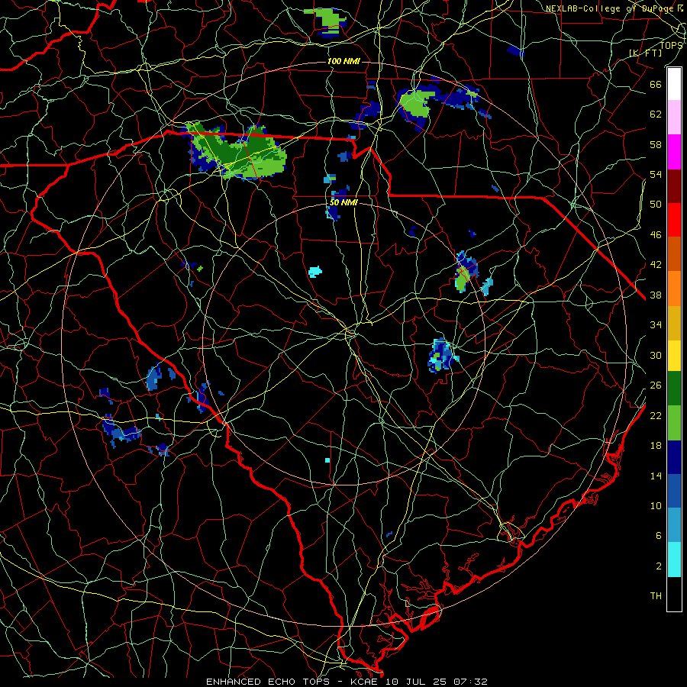Click the '66' legend value

(x=656, y=84)
